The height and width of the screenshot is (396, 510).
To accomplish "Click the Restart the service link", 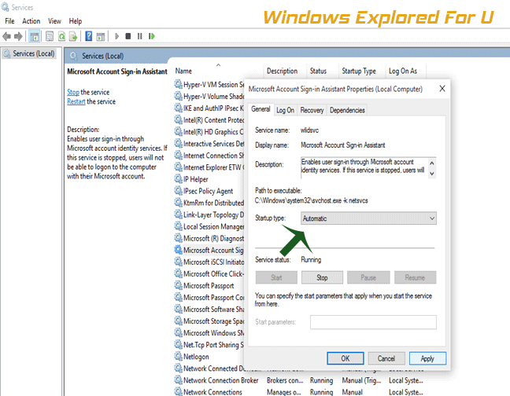I will (x=76, y=101).
